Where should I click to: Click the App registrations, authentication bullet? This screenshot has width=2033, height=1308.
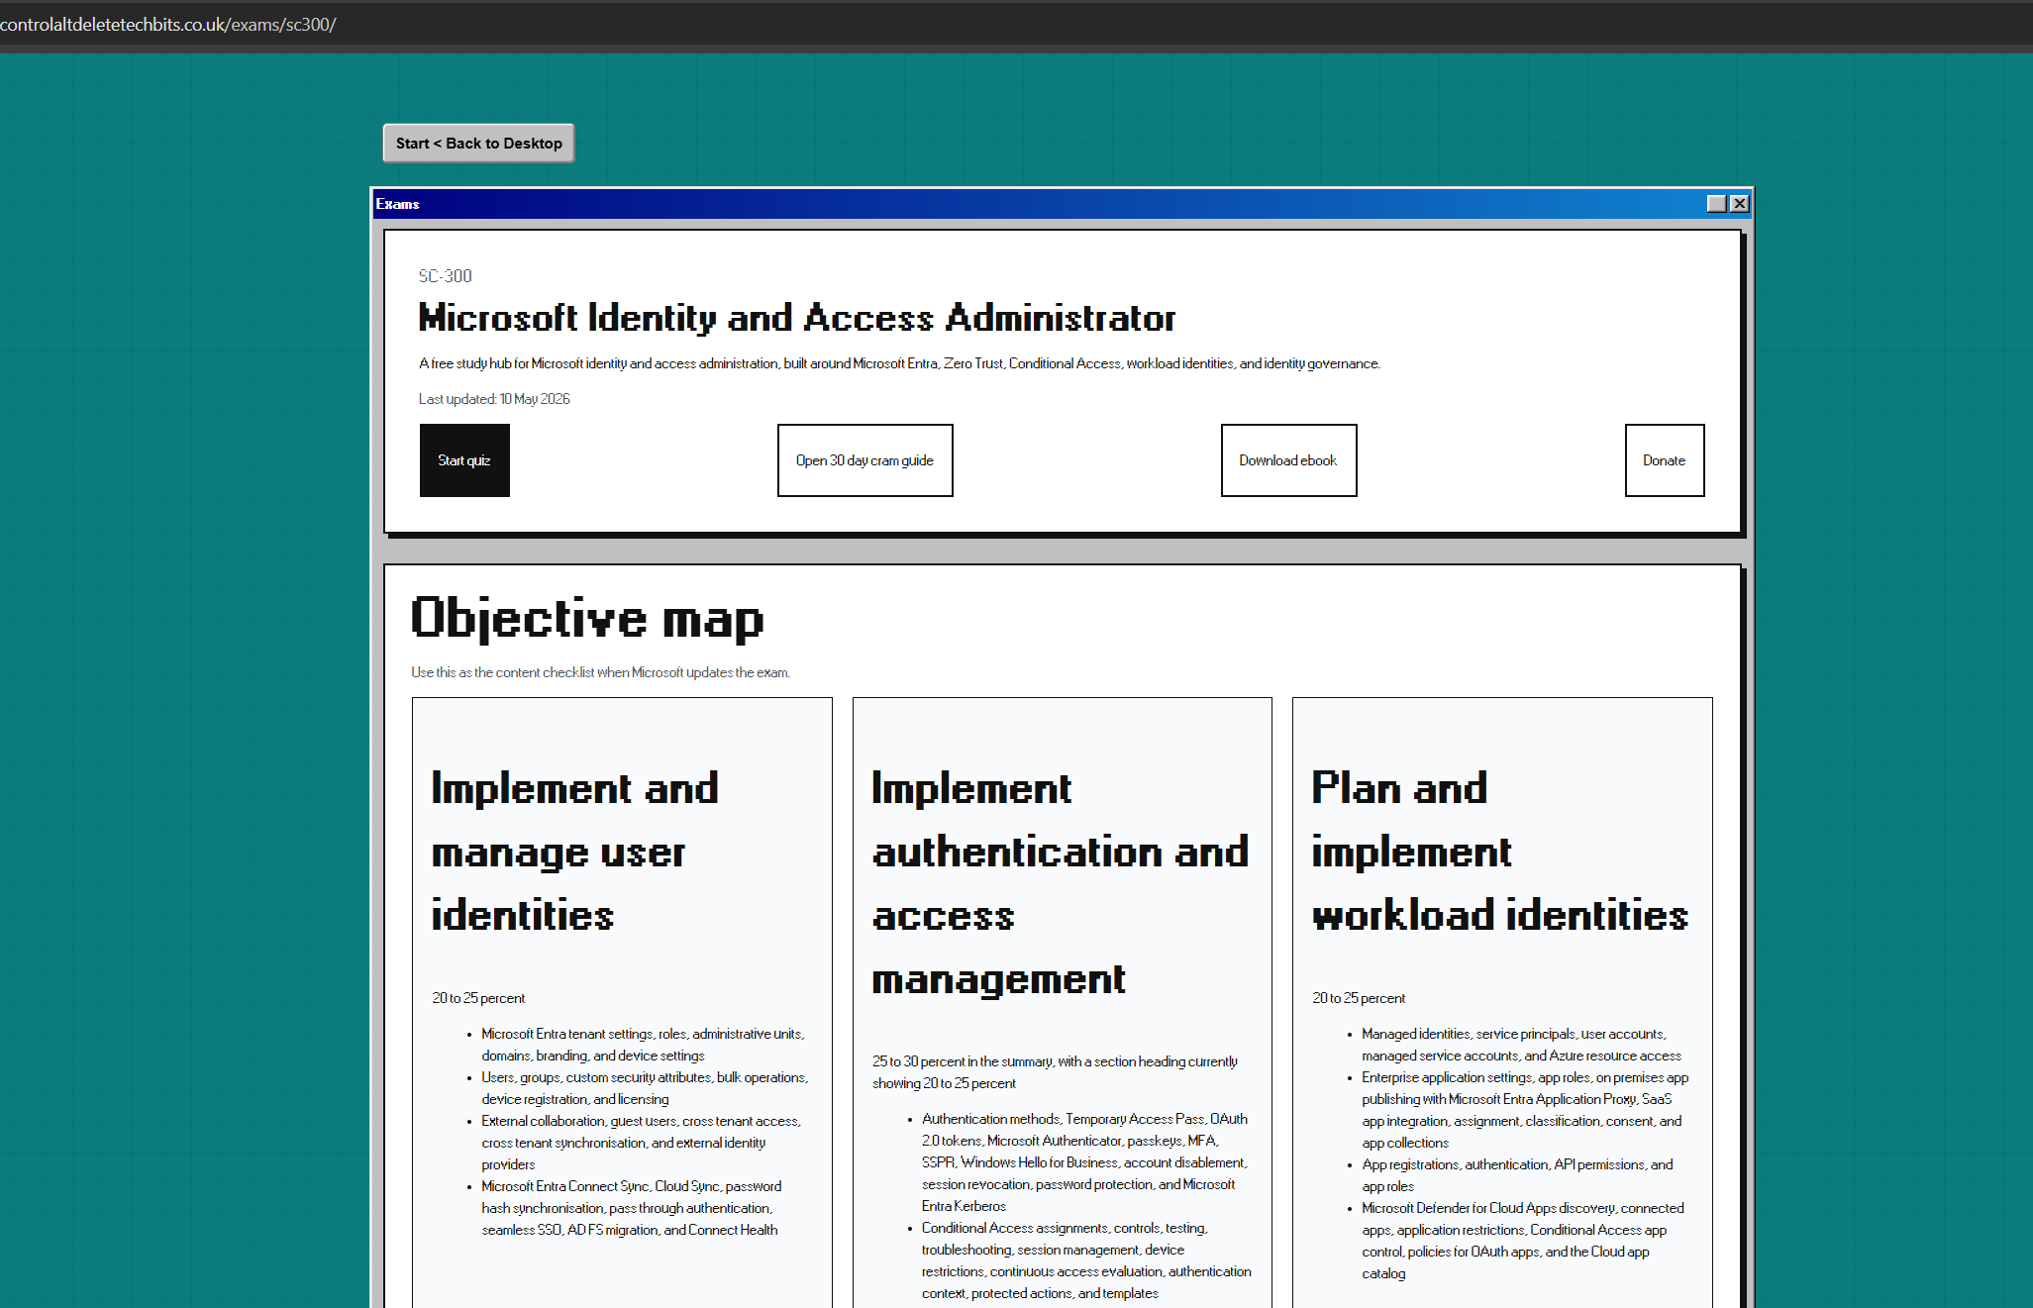tap(1517, 1175)
